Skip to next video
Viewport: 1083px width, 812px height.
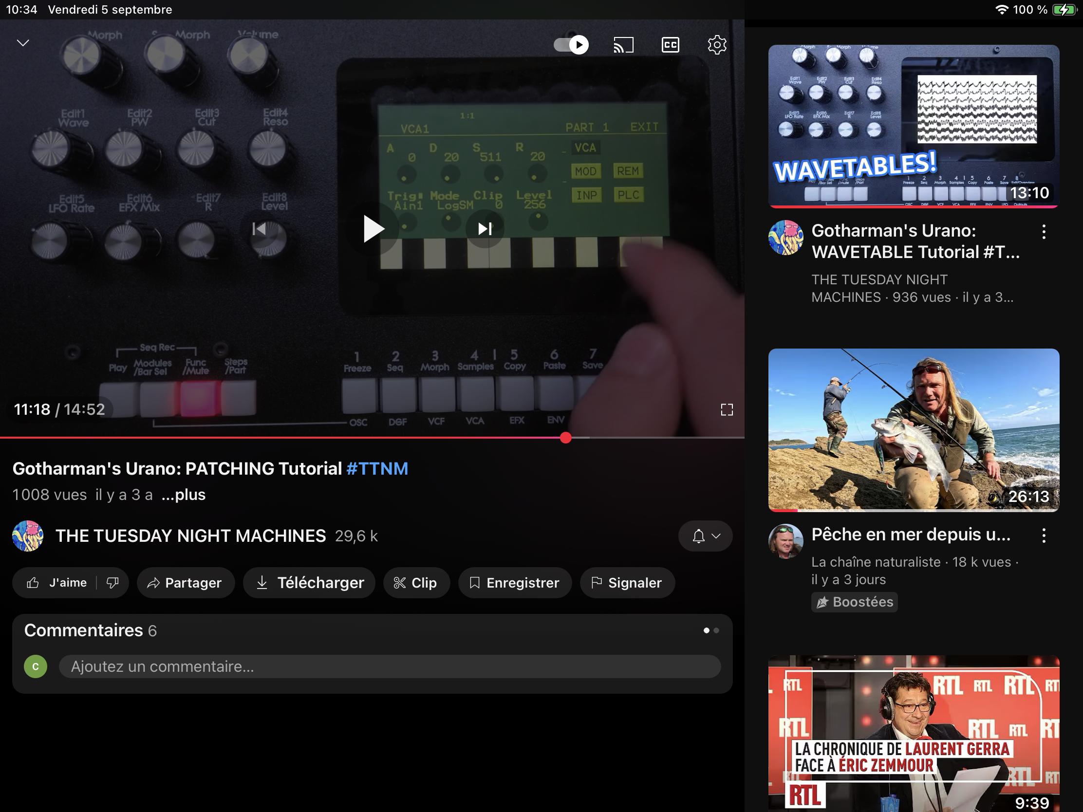[485, 229]
